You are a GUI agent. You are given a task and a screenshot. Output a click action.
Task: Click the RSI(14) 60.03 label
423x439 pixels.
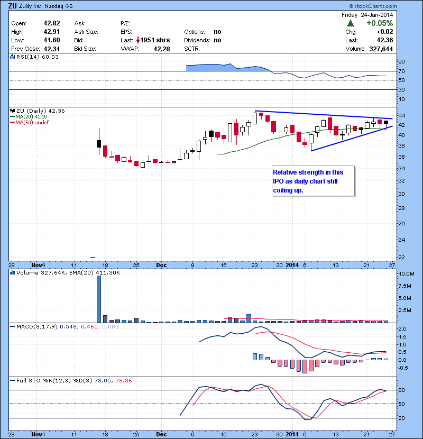point(38,57)
